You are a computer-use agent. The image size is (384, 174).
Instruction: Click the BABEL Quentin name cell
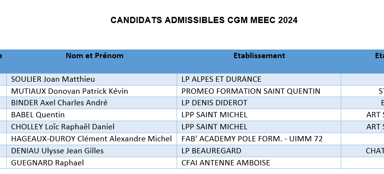point(92,115)
